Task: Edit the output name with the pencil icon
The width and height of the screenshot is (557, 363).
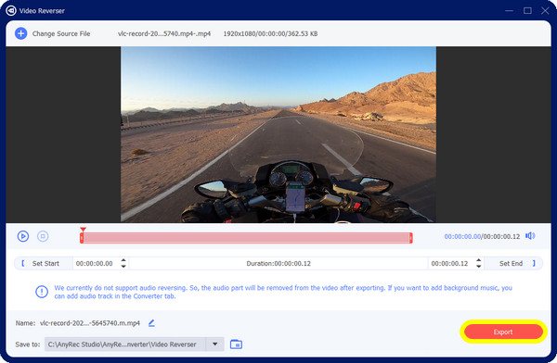Action: coord(151,323)
